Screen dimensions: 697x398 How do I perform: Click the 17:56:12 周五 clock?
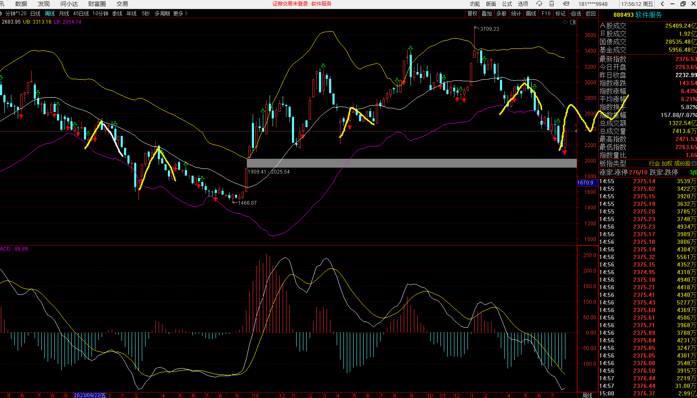click(637, 4)
